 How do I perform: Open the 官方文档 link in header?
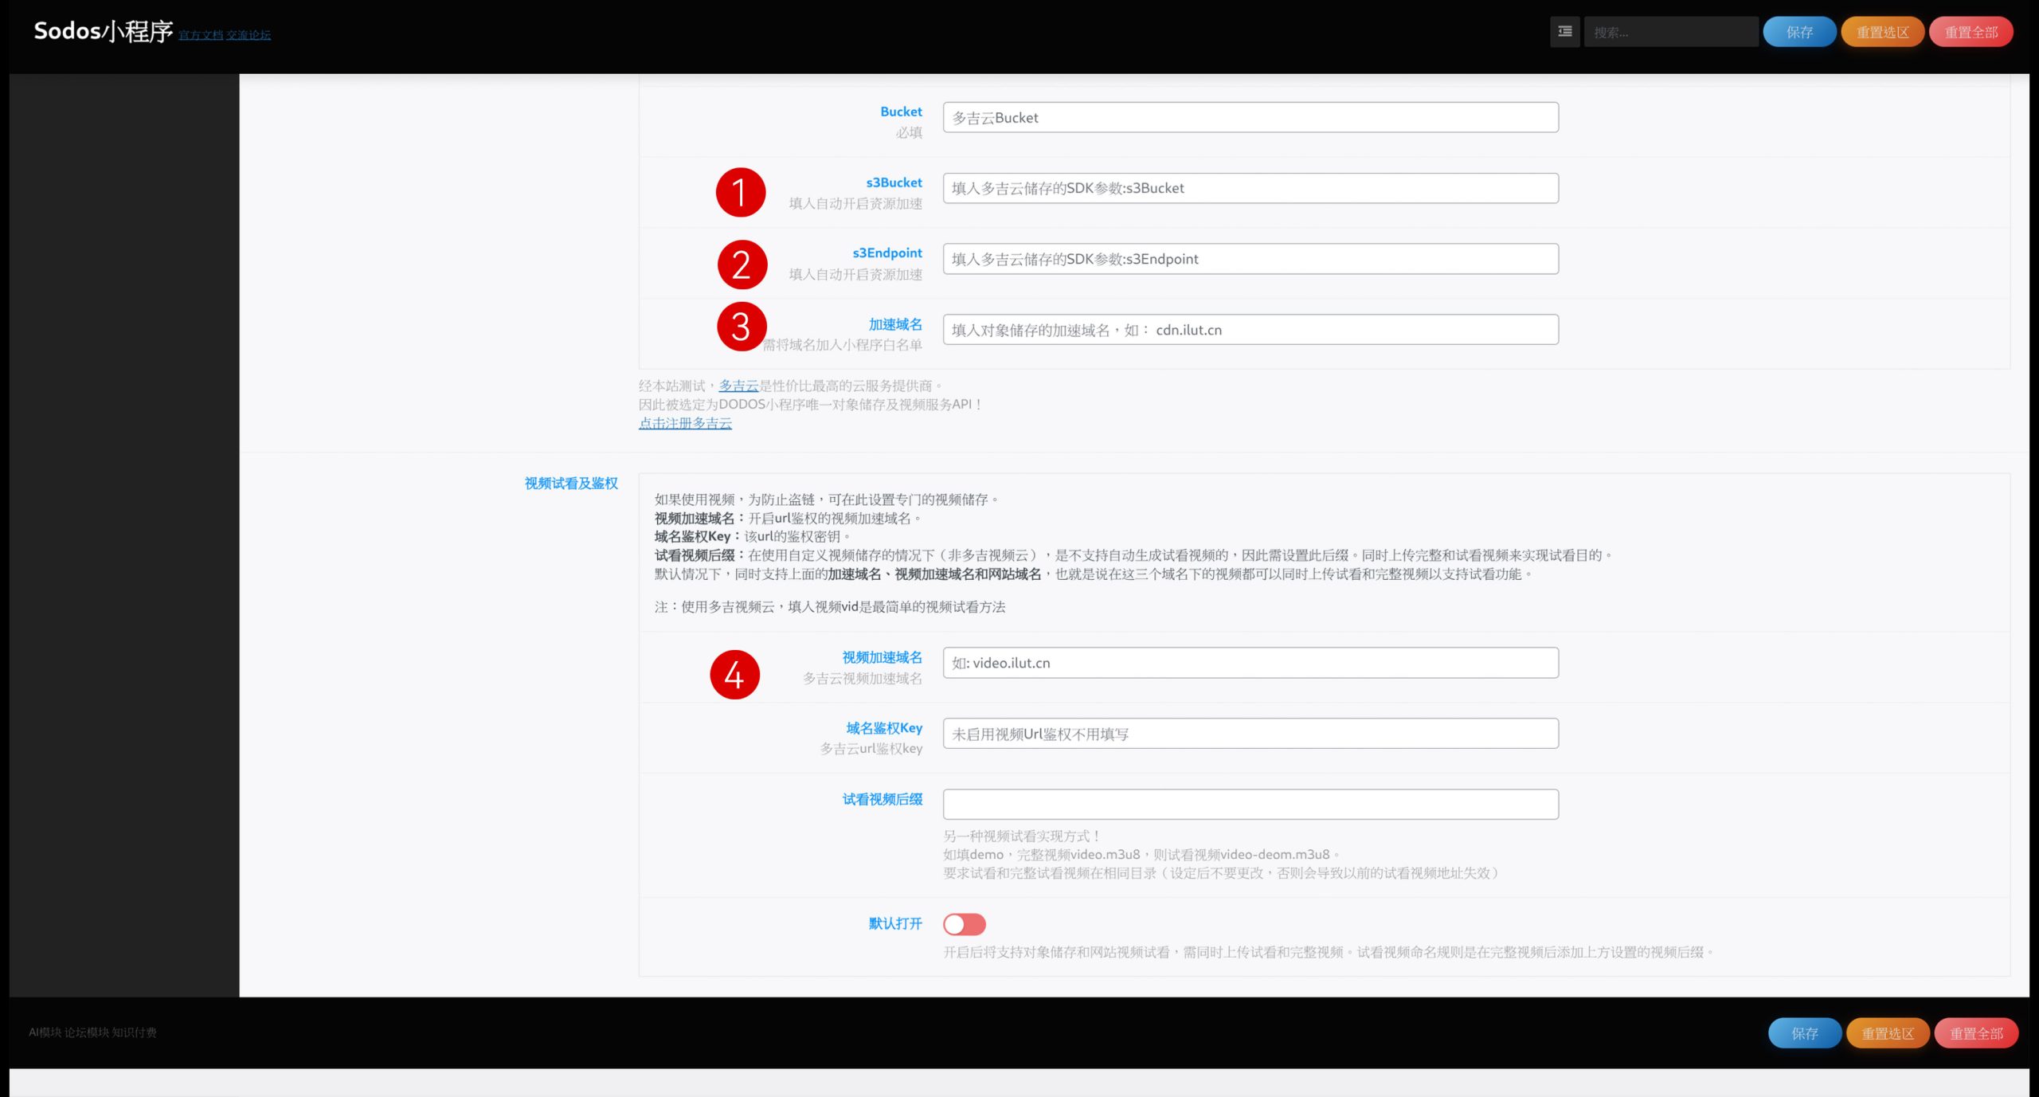pos(201,35)
